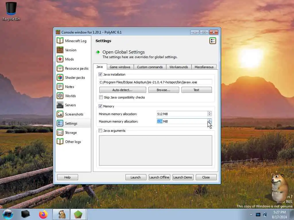Viewport: 294px width, 220px height.
Task: Open the Screenshots picture icon
Action: [x=60, y=114]
